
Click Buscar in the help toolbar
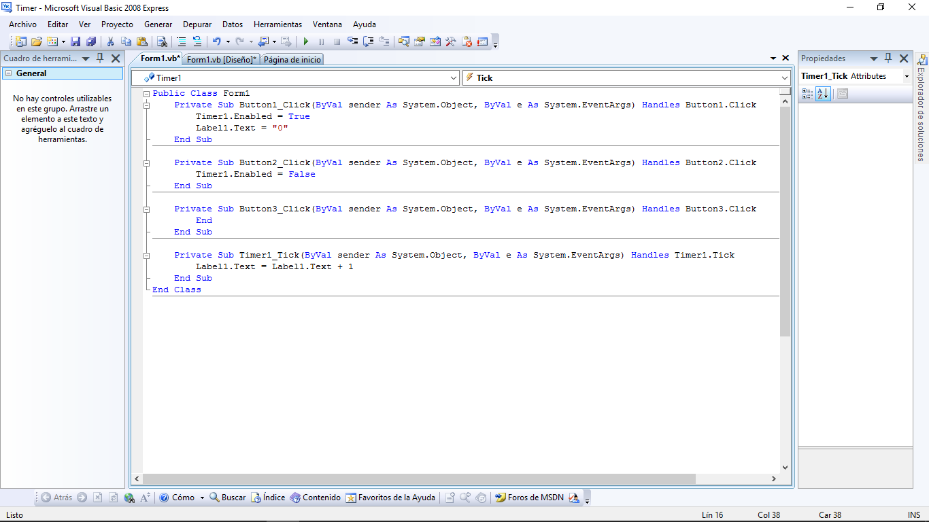click(227, 498)
